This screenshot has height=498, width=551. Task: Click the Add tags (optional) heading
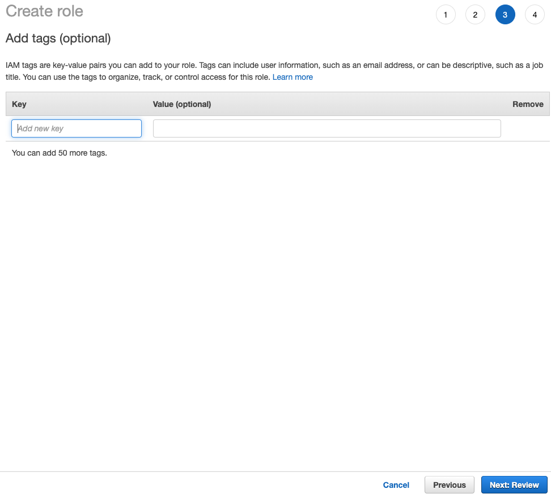tap(58, 38)
